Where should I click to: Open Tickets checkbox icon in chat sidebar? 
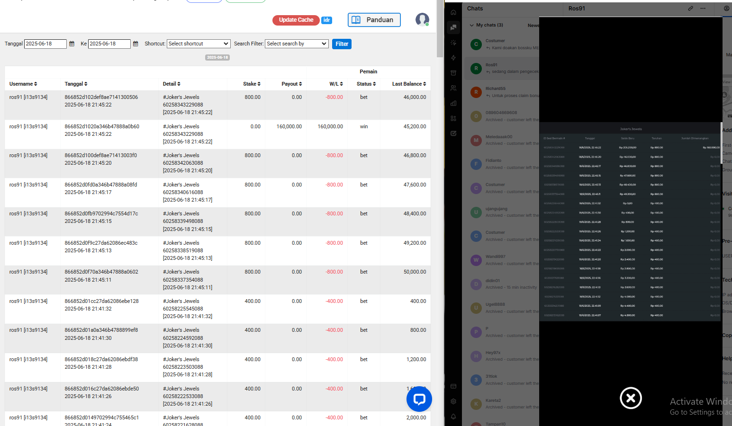pyautogui.click(x=453, y=133)
